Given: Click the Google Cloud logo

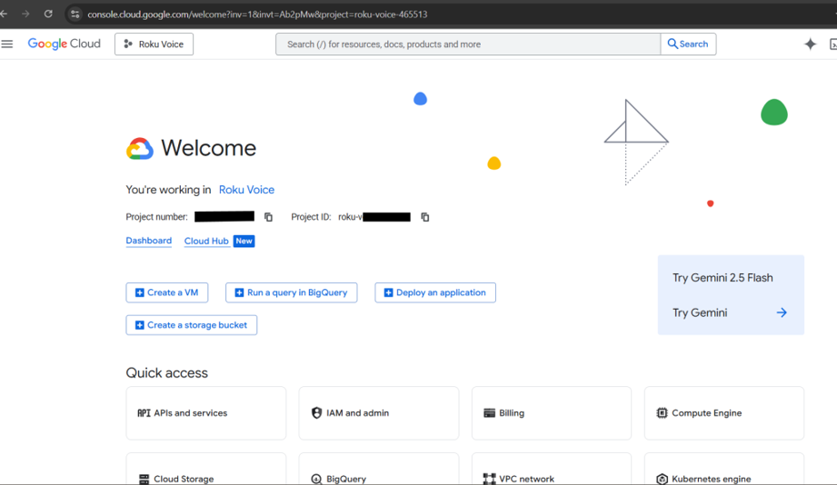Looking at the screenshot, I should tap(64, 45).
